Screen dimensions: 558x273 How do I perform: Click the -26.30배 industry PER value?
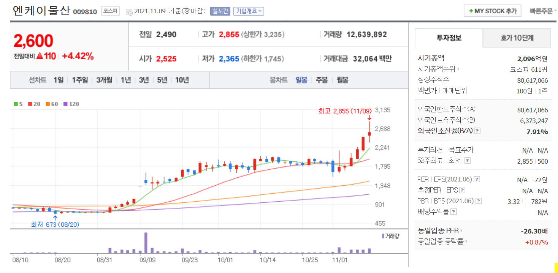point(534,230)
